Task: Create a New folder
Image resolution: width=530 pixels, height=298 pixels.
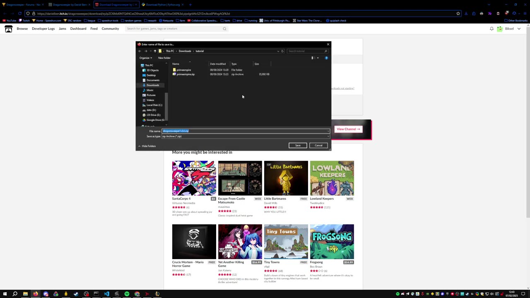Action: point(164,58)
